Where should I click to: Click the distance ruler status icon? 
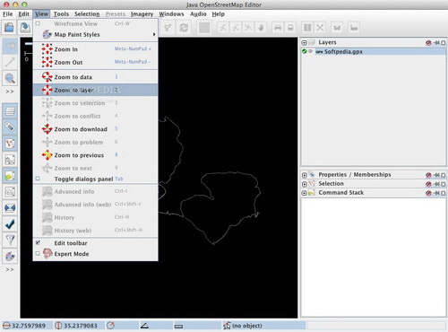(x=178, y=326)
